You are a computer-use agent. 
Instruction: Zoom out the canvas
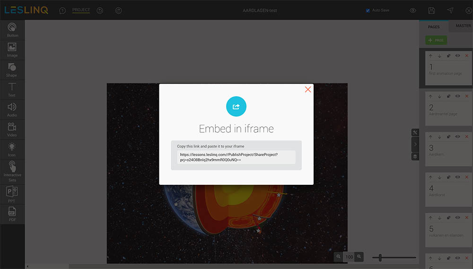[339, 257]
